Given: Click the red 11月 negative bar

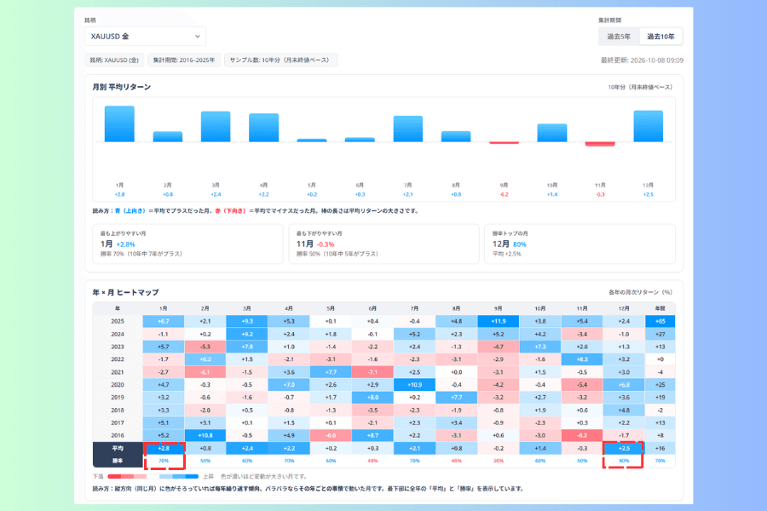Looking at the screenshot, I should [600, 144].
